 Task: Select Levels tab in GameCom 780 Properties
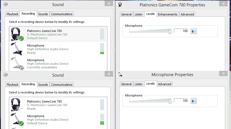[151, 14]
